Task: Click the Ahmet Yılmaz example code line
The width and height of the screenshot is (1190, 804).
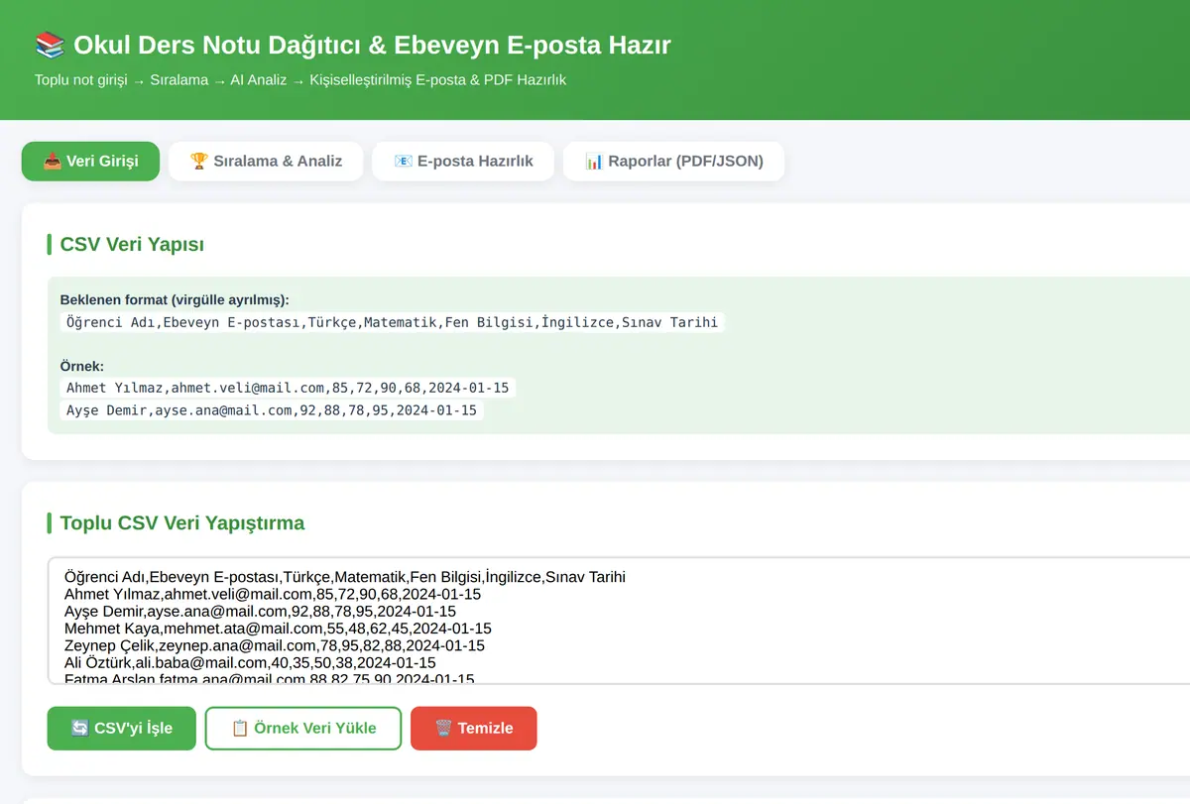Action: click(x=288, y=388)
